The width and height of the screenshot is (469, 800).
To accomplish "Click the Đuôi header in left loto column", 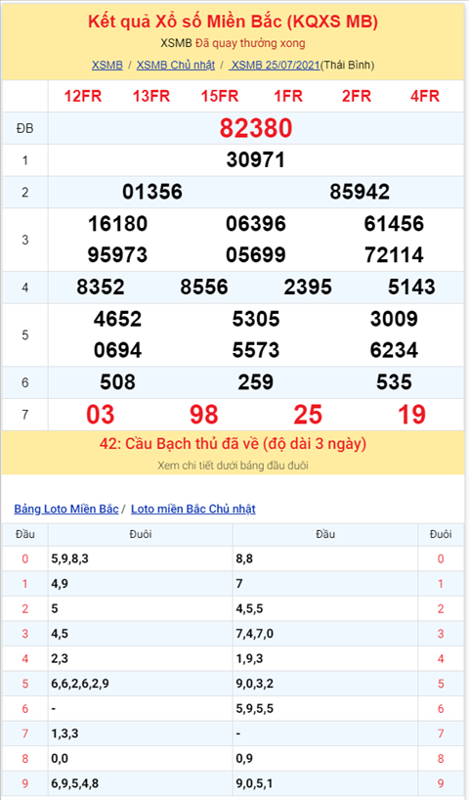I will click(140, 534).
